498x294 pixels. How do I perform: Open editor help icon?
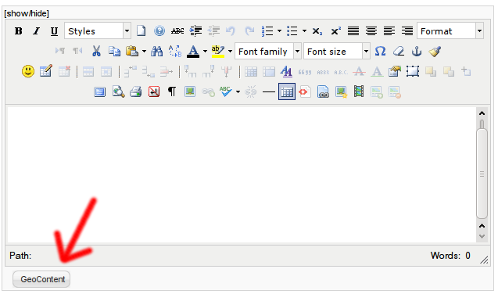[159, 31]
